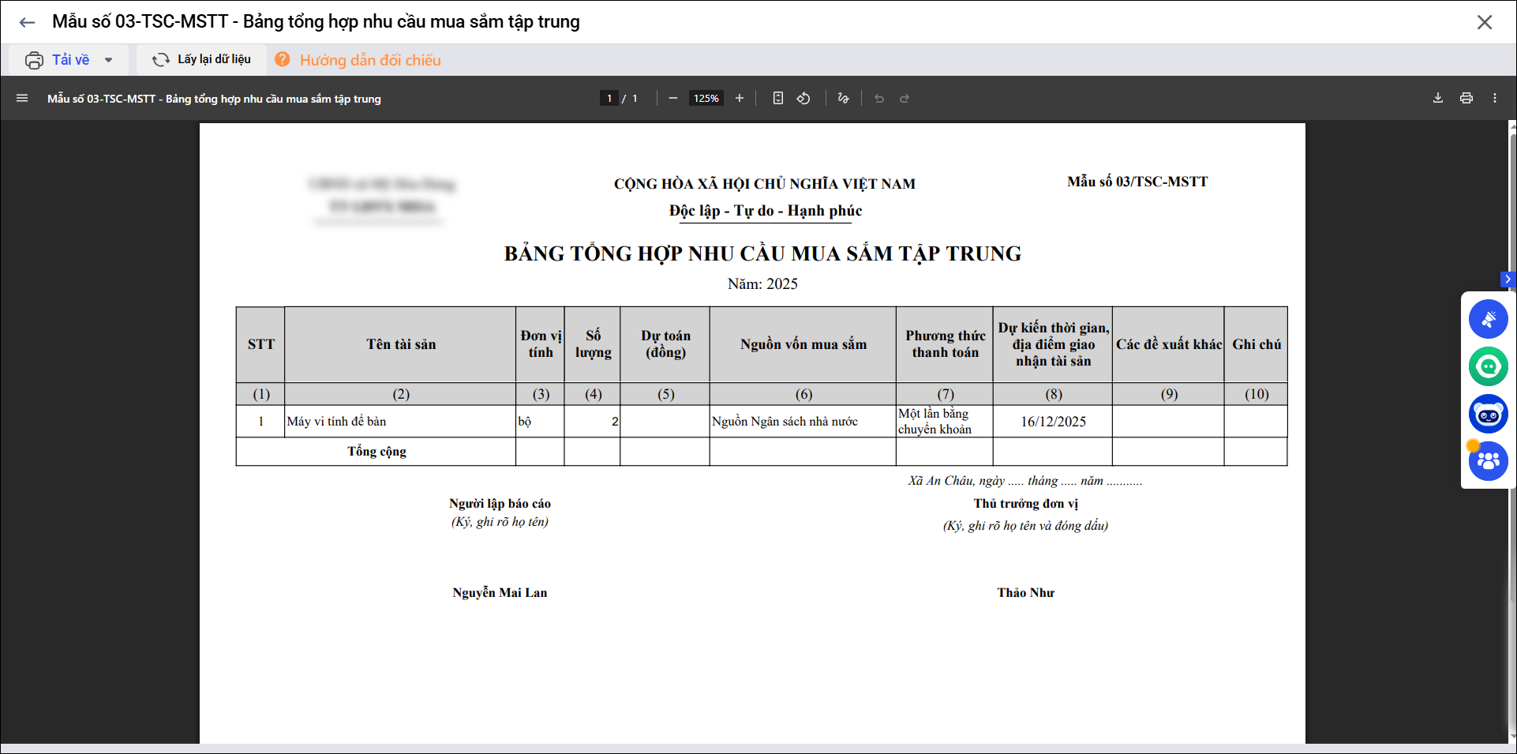Viewport: 1517px width, 754px height.
Task: Print the PDF using the viewer printer icon
Action: tap(1466, 99)
